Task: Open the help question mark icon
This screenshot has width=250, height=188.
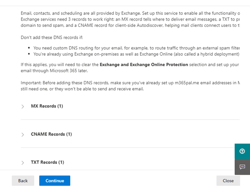Action: [x=242, y=151]
